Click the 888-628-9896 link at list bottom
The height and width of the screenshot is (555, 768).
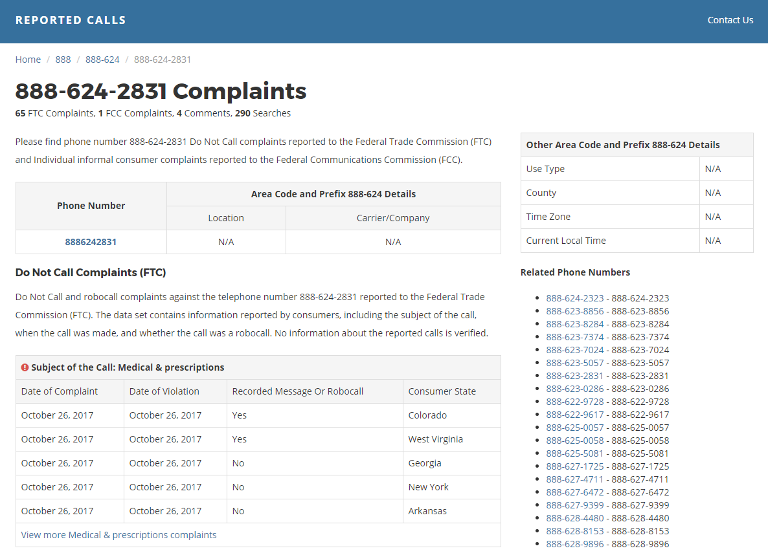576,543
